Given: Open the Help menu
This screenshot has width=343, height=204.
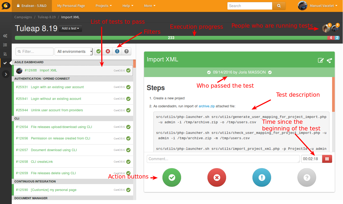Looking at the screenshot, I should 128,6.
